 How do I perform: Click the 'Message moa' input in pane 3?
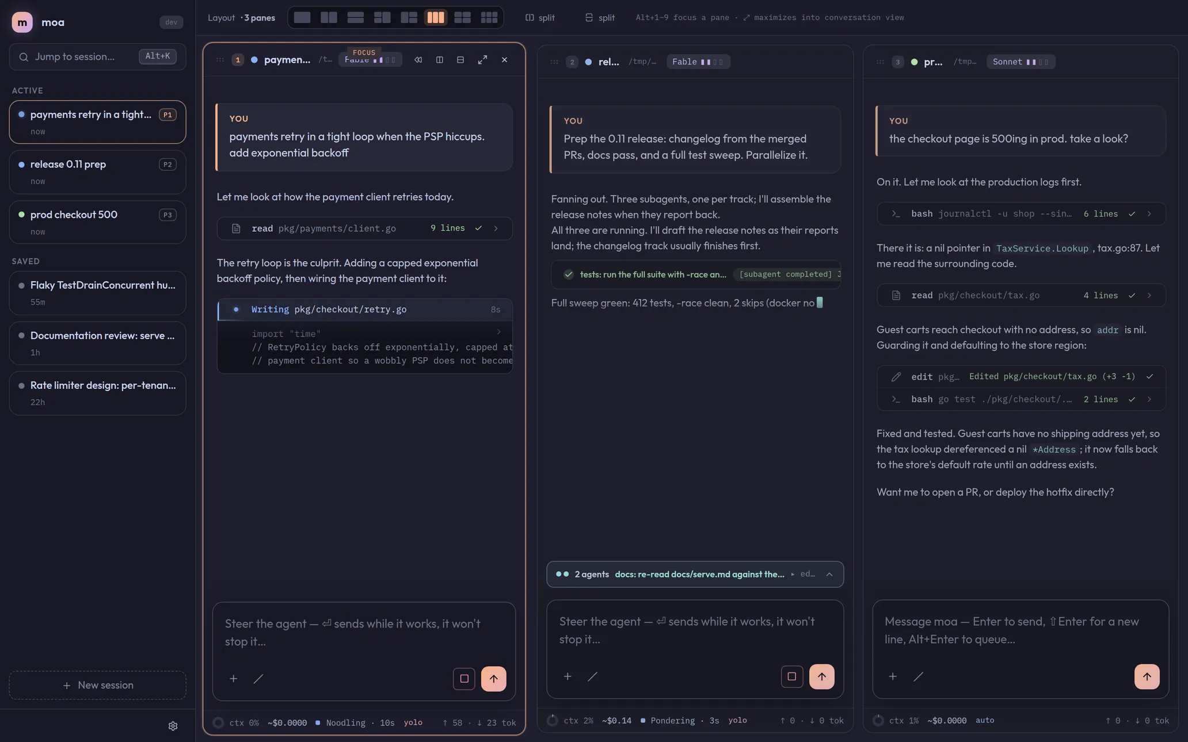click(x=1021, y=630)
